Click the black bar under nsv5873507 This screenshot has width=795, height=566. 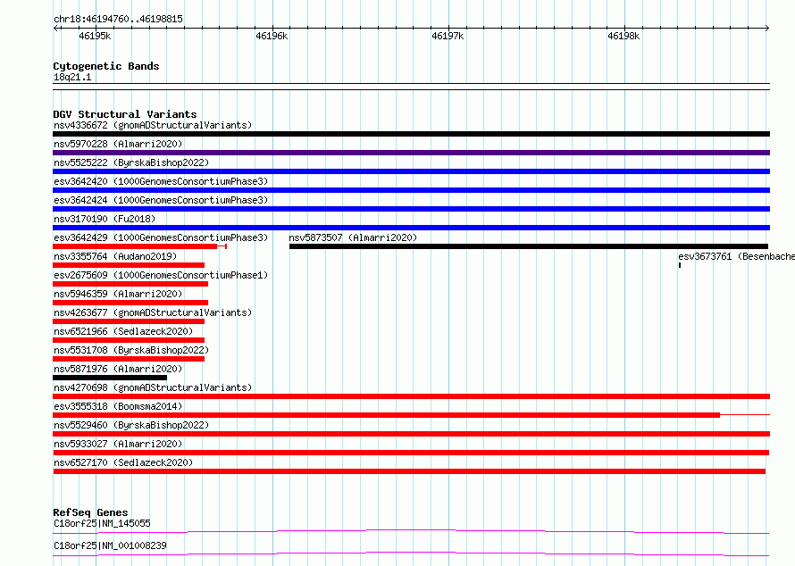[529, 246]
